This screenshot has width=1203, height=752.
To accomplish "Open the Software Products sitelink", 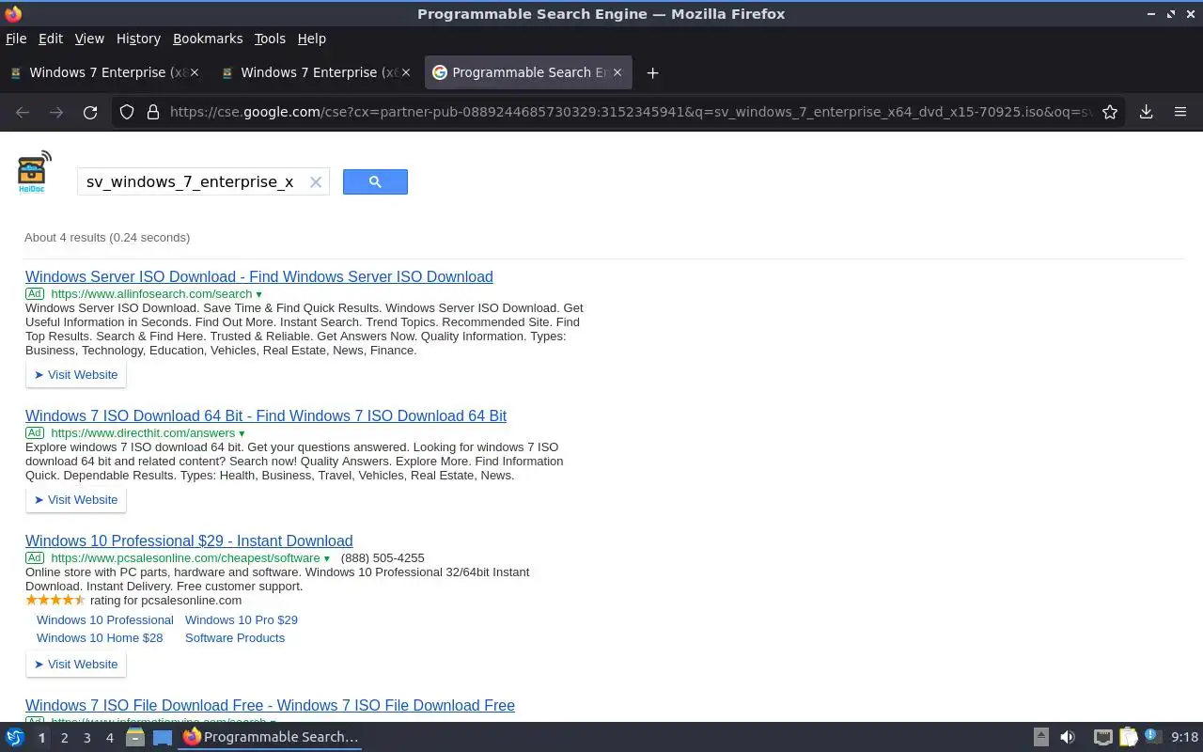I will coord(235,637).
